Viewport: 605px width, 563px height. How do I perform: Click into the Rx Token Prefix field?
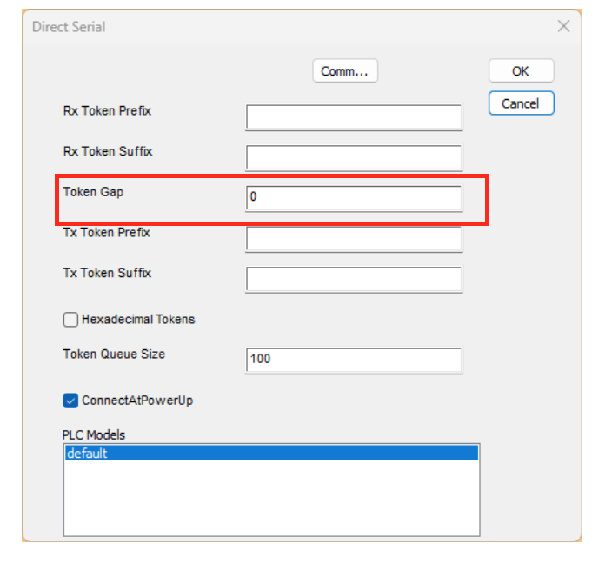354,117
